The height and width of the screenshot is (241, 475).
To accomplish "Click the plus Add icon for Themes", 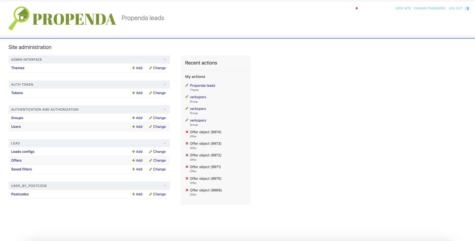I will click(x=133, y=68).
